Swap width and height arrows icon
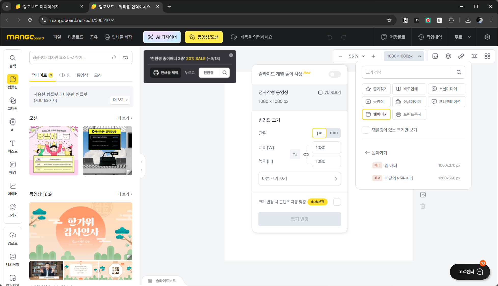This screenshot has width=498, height=286. click(x=295, y=154)
